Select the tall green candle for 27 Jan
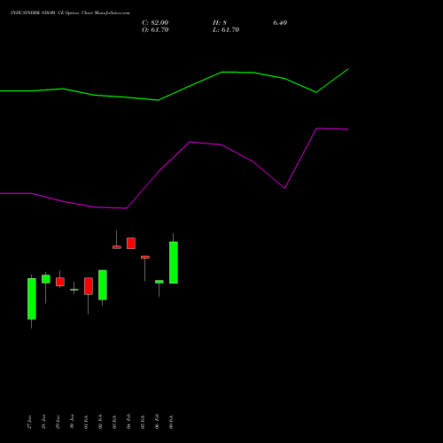The image size is (443, 443). point(32,299)
